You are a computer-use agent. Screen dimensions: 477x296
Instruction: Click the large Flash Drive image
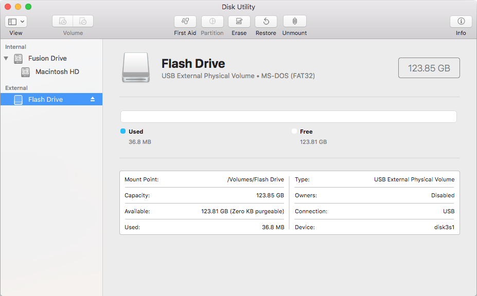pos(136,67)
